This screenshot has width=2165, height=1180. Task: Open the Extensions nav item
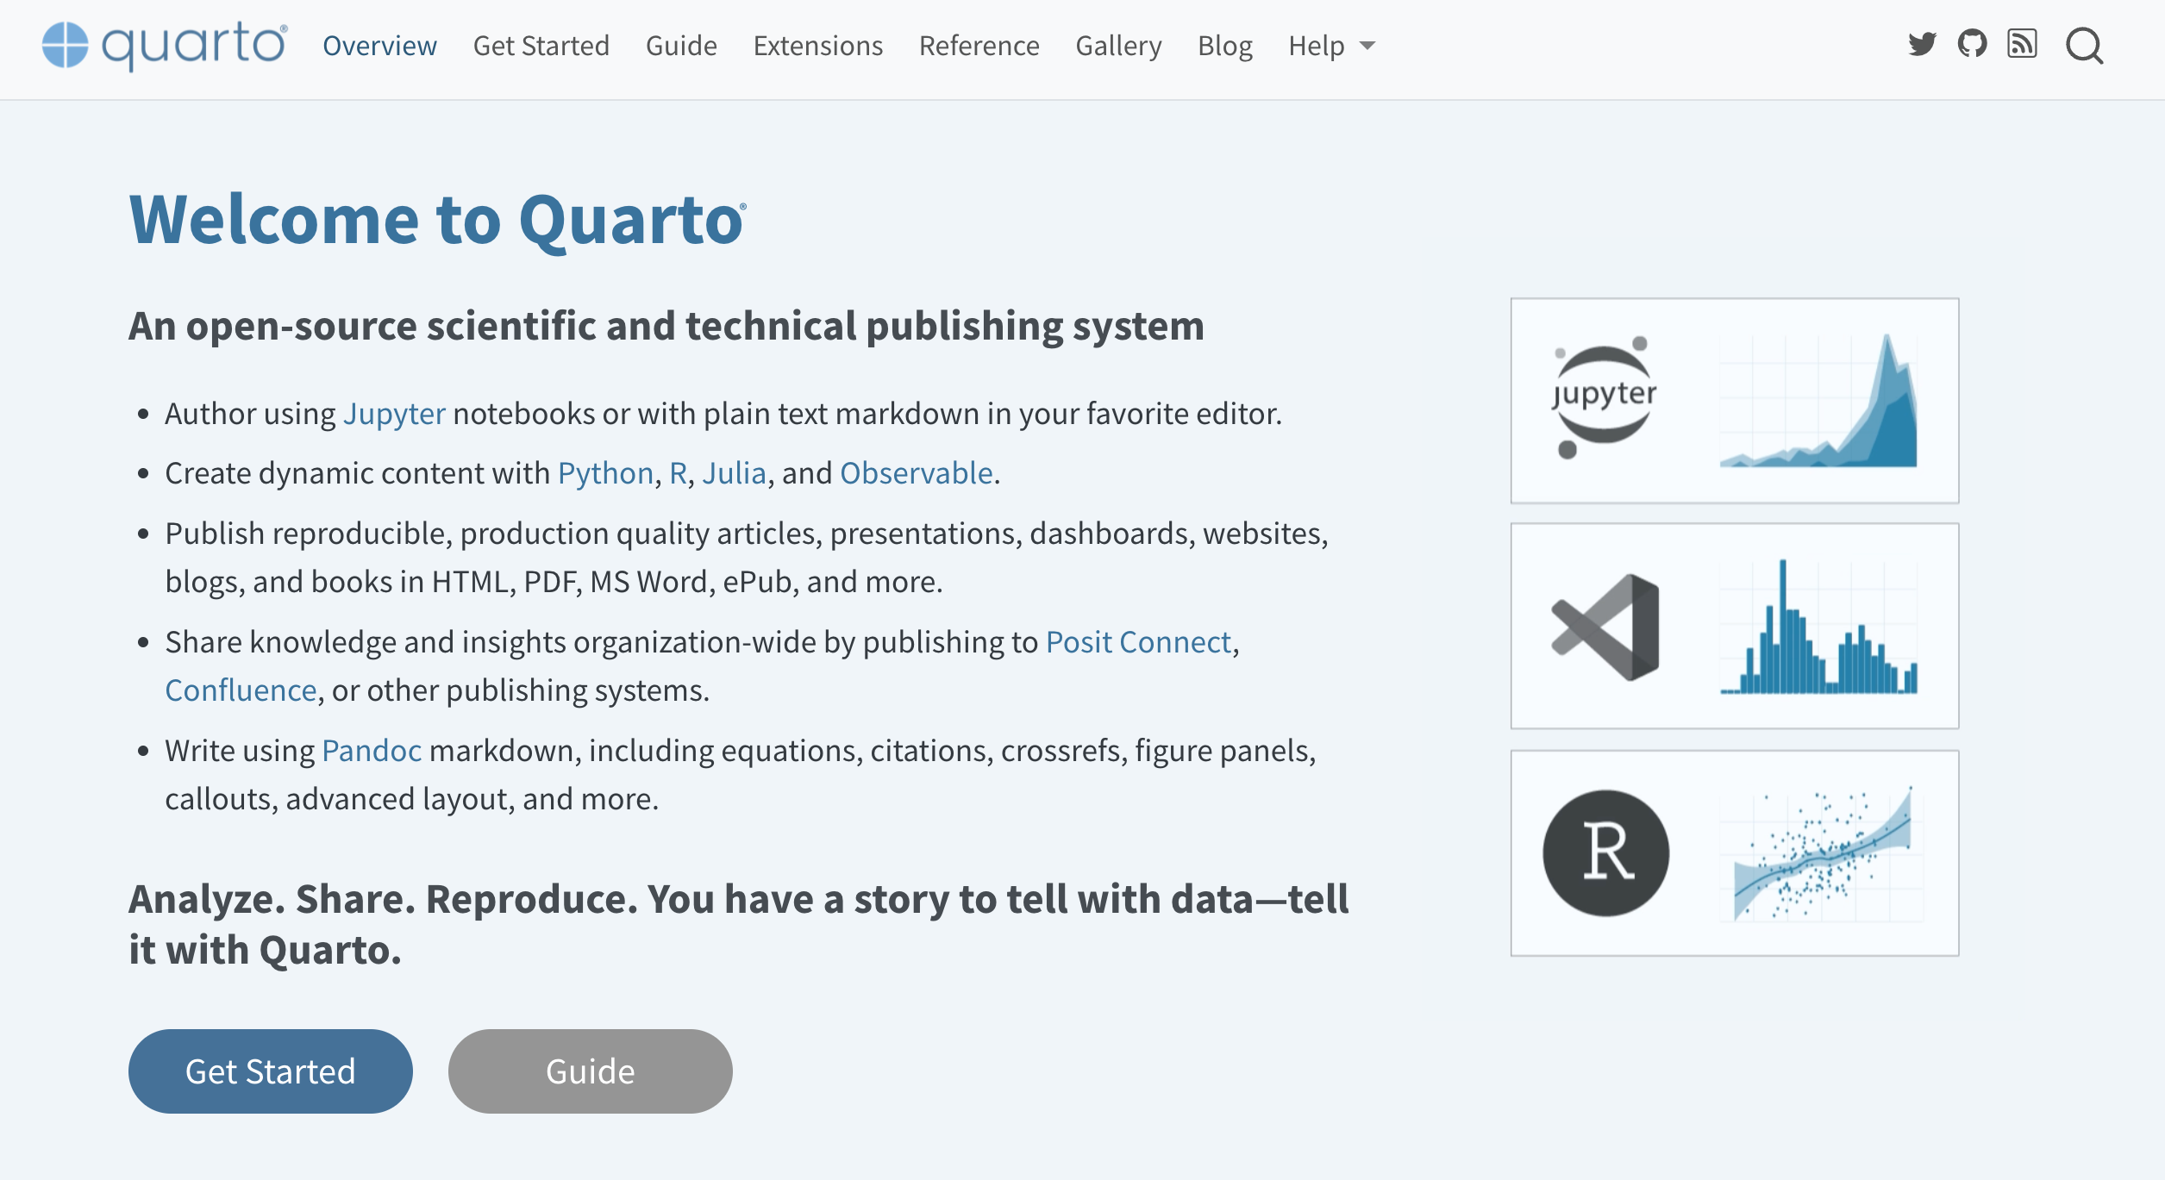click(817, 46)
